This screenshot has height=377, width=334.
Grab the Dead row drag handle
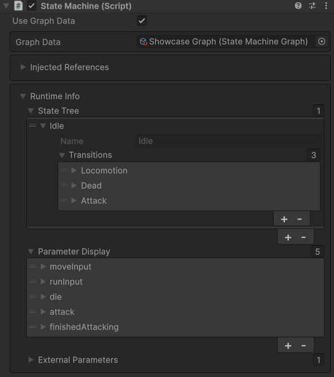tap(64, 185)
